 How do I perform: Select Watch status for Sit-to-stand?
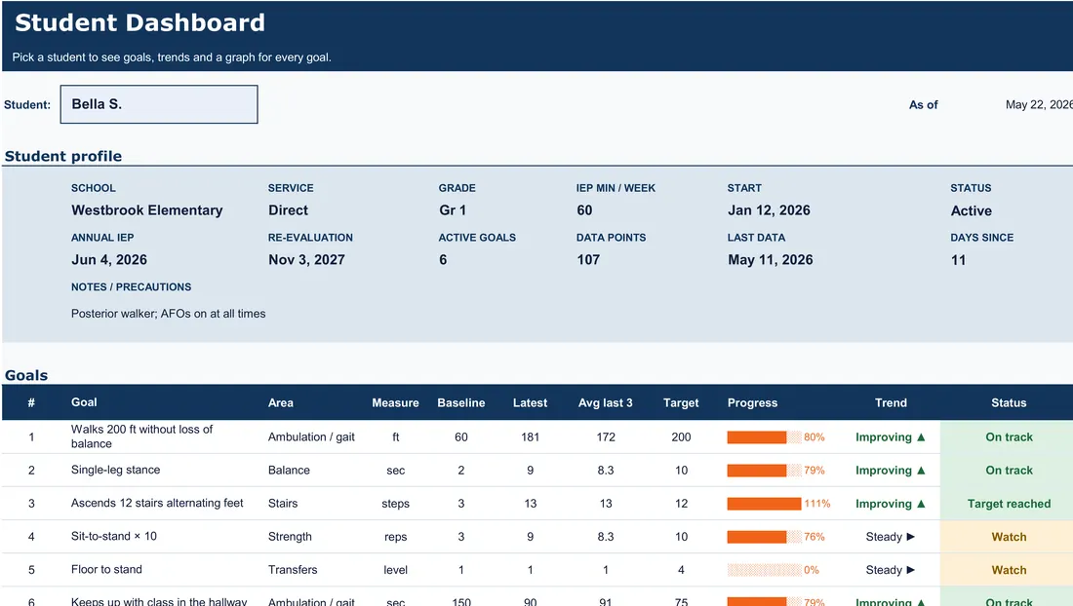click(1008, 537)
